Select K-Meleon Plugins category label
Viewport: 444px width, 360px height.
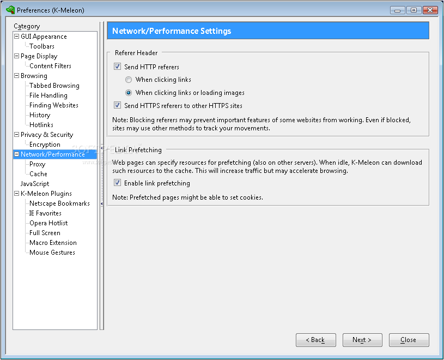pos(46,194)
